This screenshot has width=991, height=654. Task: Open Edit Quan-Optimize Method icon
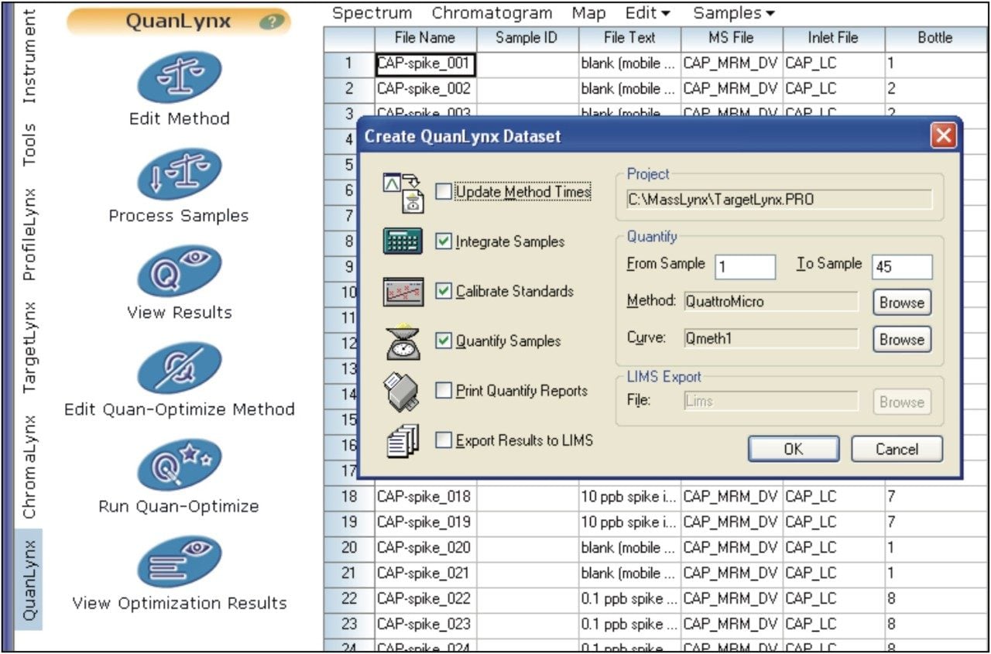point(180,368)
